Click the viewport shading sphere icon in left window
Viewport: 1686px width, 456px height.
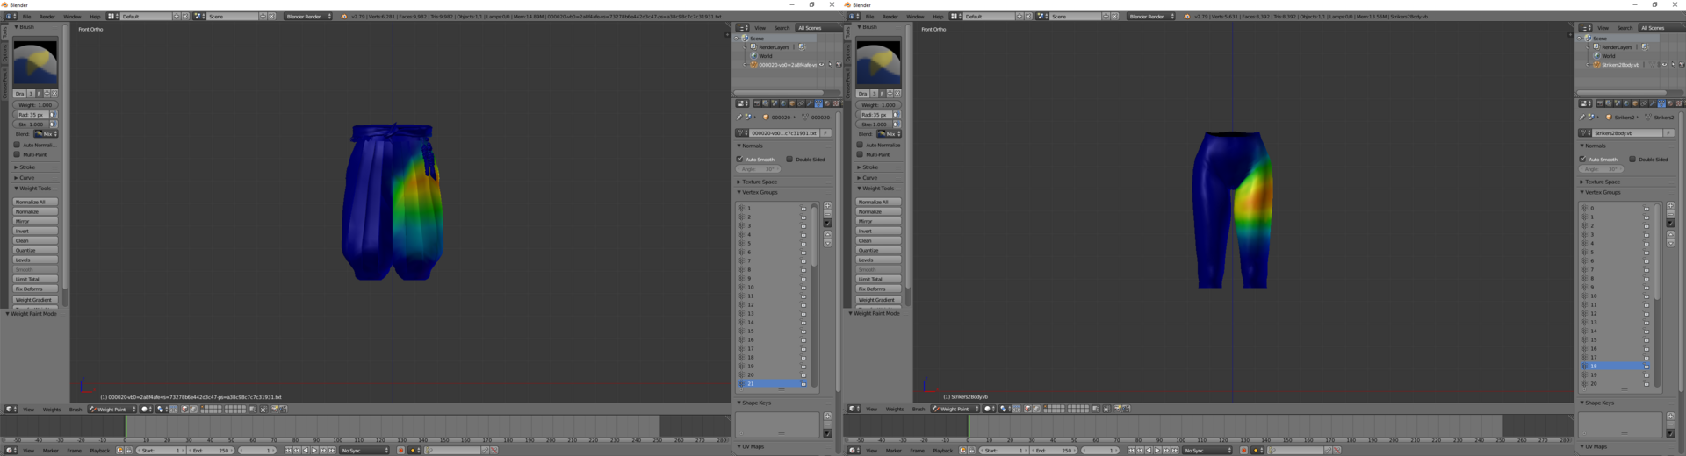tap(146, 409)
